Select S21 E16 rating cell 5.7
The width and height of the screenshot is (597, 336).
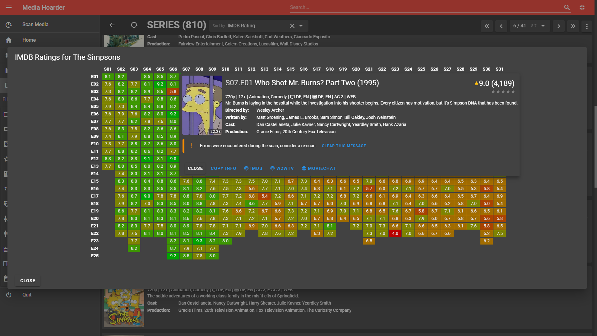369,189
